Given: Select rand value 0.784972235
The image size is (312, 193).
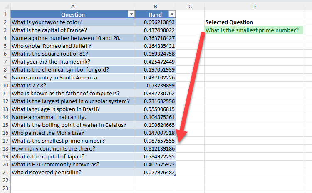Looking at the screenshot, I should tap(156, 156).
